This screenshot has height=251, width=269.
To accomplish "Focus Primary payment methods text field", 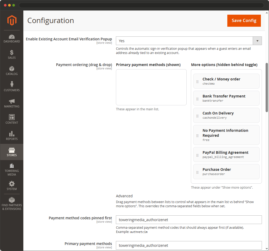I will 189,245.
